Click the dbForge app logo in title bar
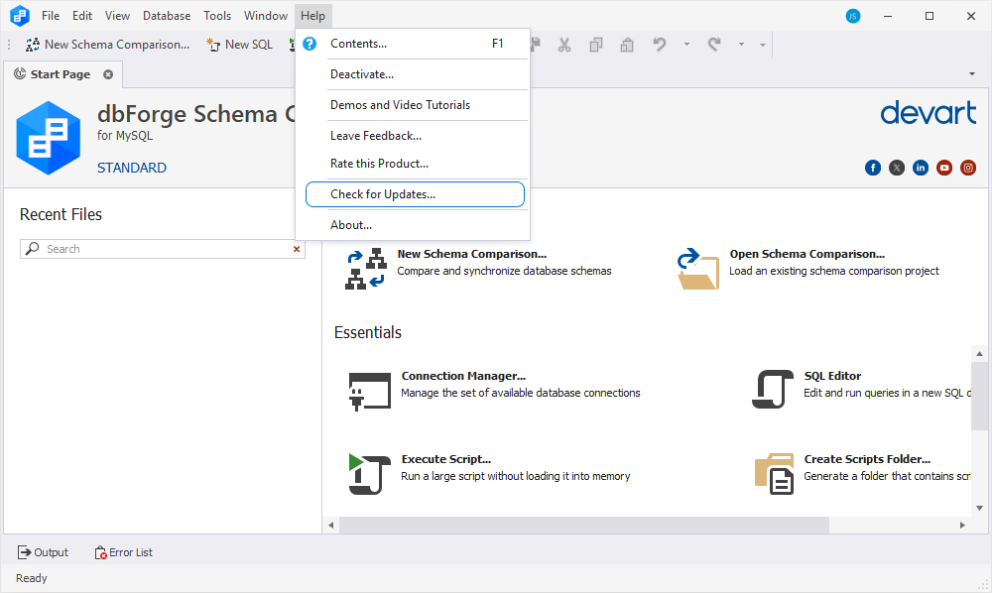 click(x=20, y=15)
